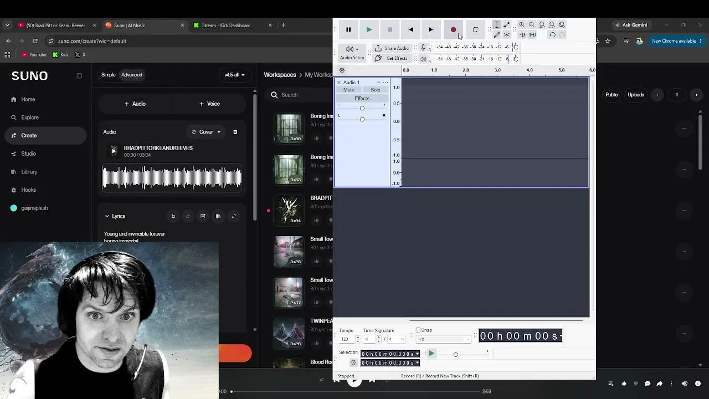The height and width of the screenshot is (399, 709).
Task: Skip to start in Audacity
Action: click(410, 29)
